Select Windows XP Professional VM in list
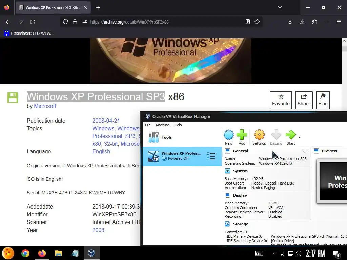The image size is (347, 260). point(182,156)
